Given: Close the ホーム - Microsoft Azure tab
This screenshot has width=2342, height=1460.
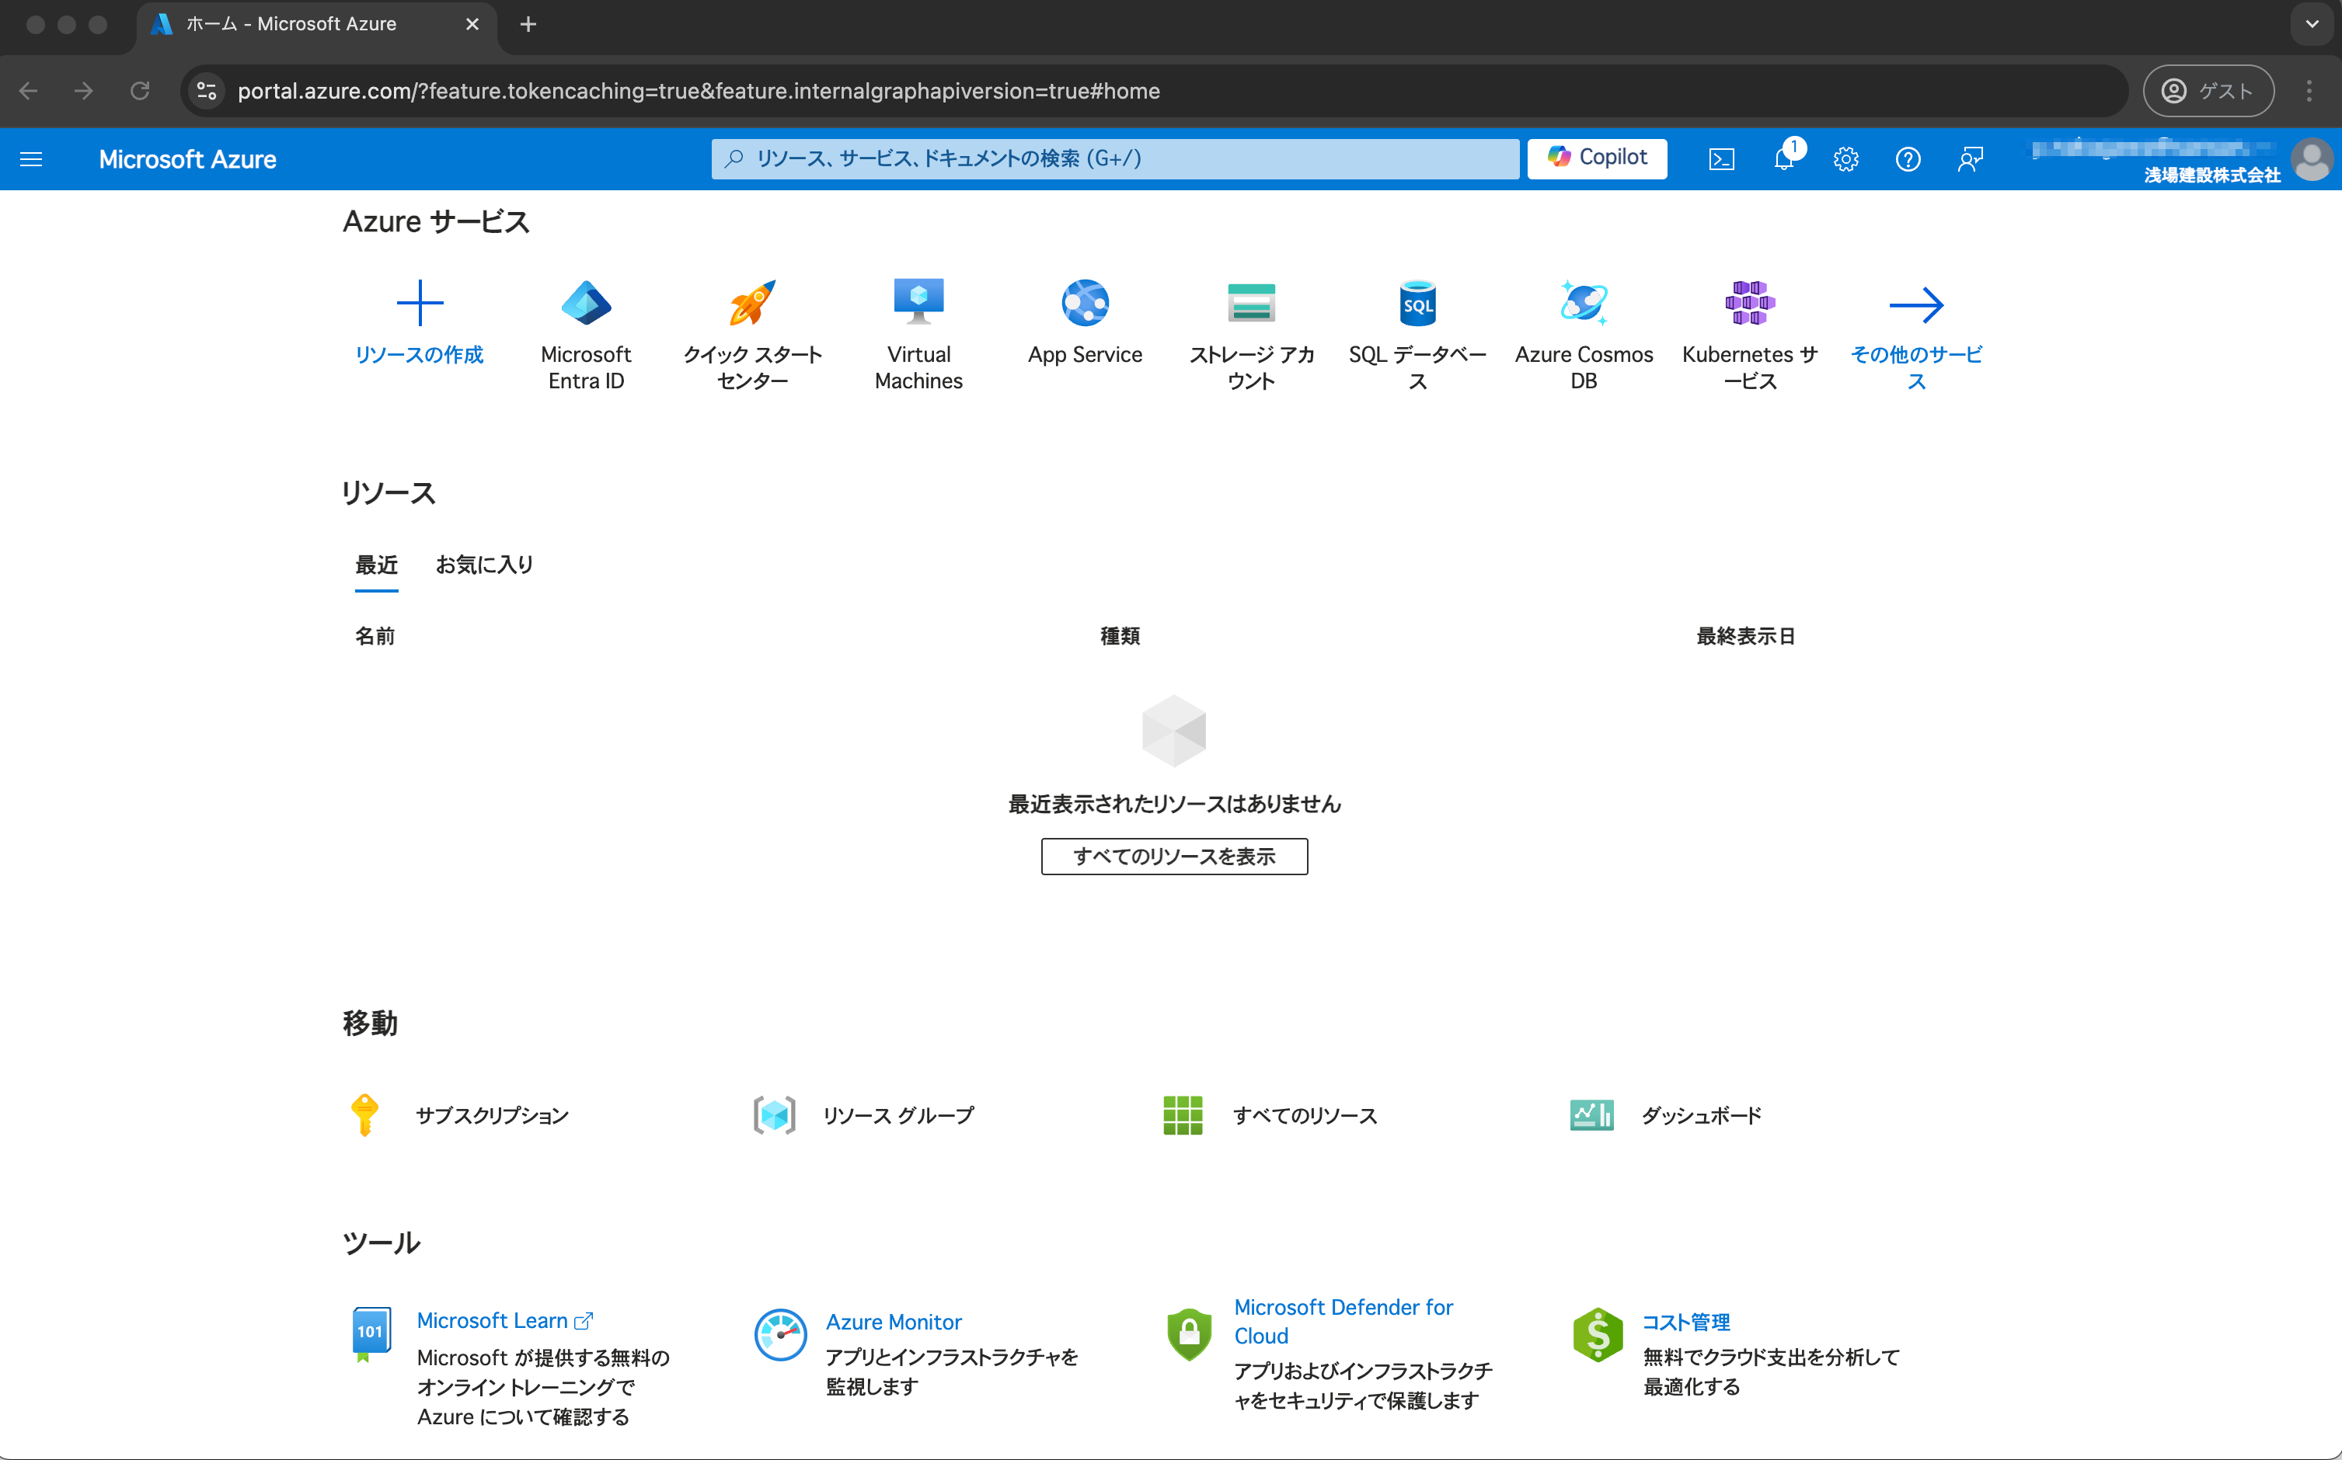Looking at the screenshot, I should (472, 24).
